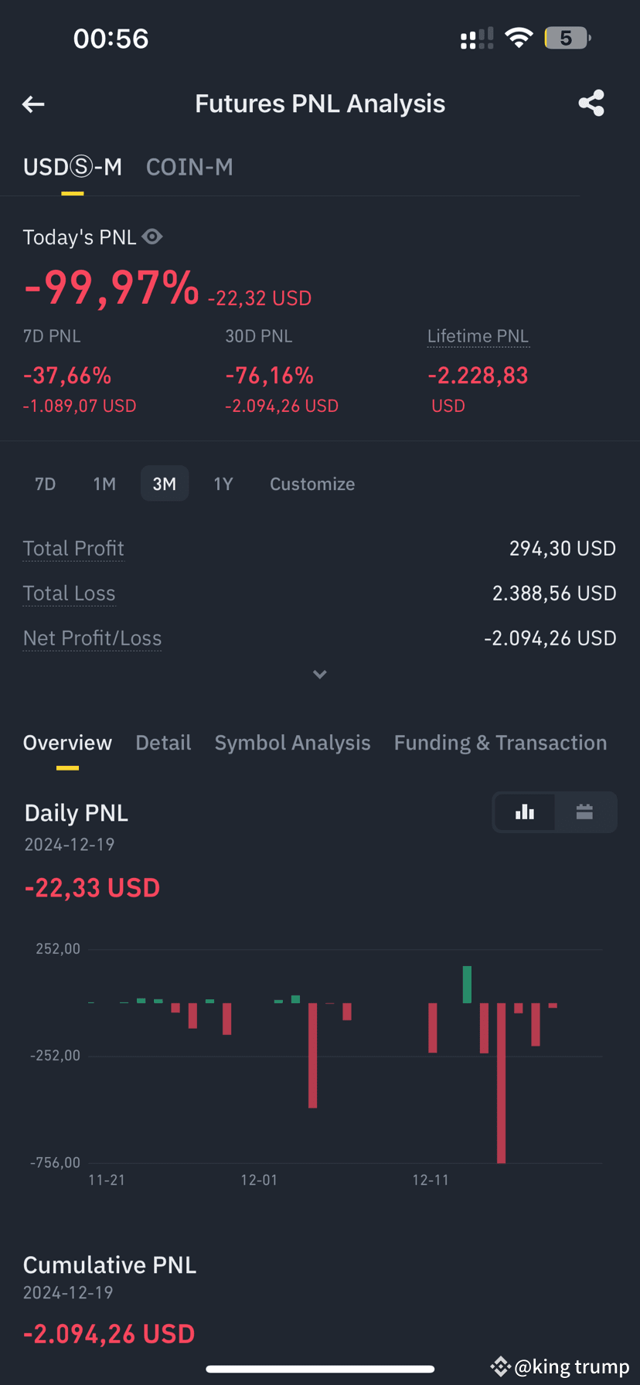Screen dimensions: 640x1385
Task: Go back using the arrow icon
Action: [x=33, y=104]
